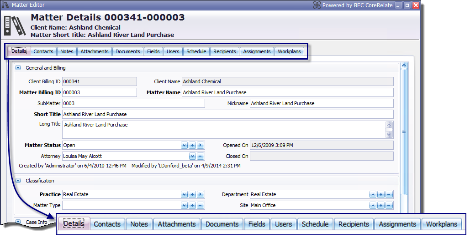Click the Opened On date field

pos(322,146)
